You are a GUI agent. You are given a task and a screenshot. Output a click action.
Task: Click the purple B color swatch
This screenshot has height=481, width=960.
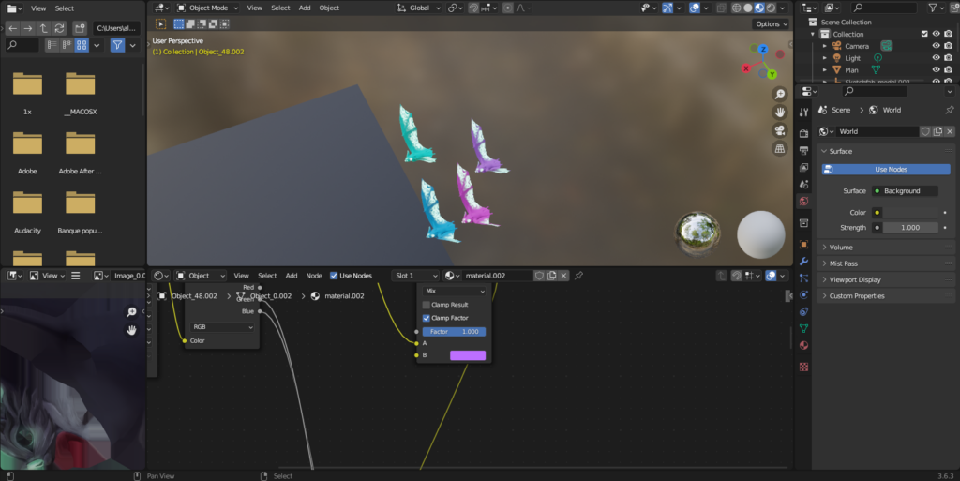click(468, 355)
